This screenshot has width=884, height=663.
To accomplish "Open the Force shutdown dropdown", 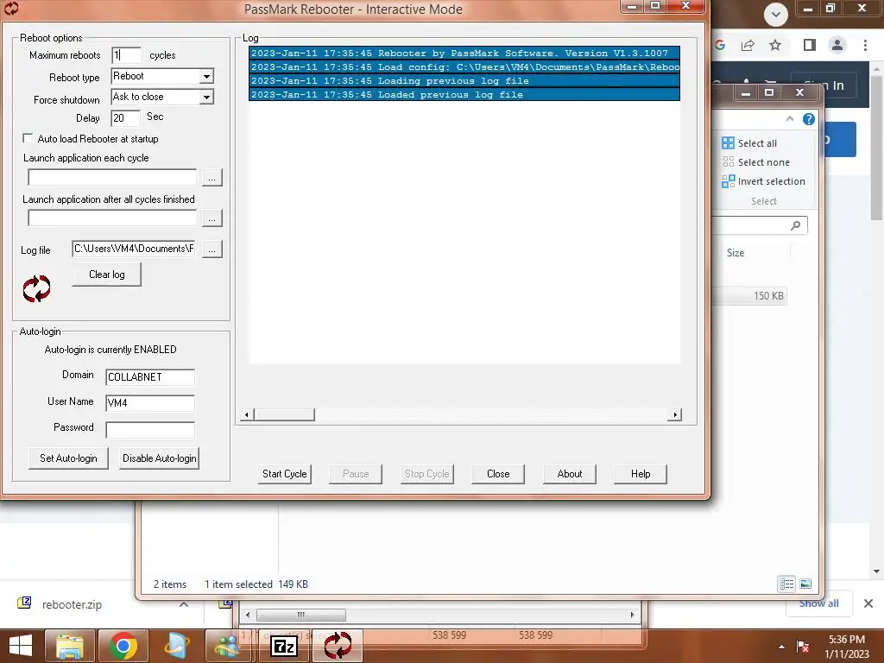I will click(207, 97).
